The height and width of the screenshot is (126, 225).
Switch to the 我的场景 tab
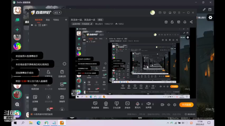point(39,20)
